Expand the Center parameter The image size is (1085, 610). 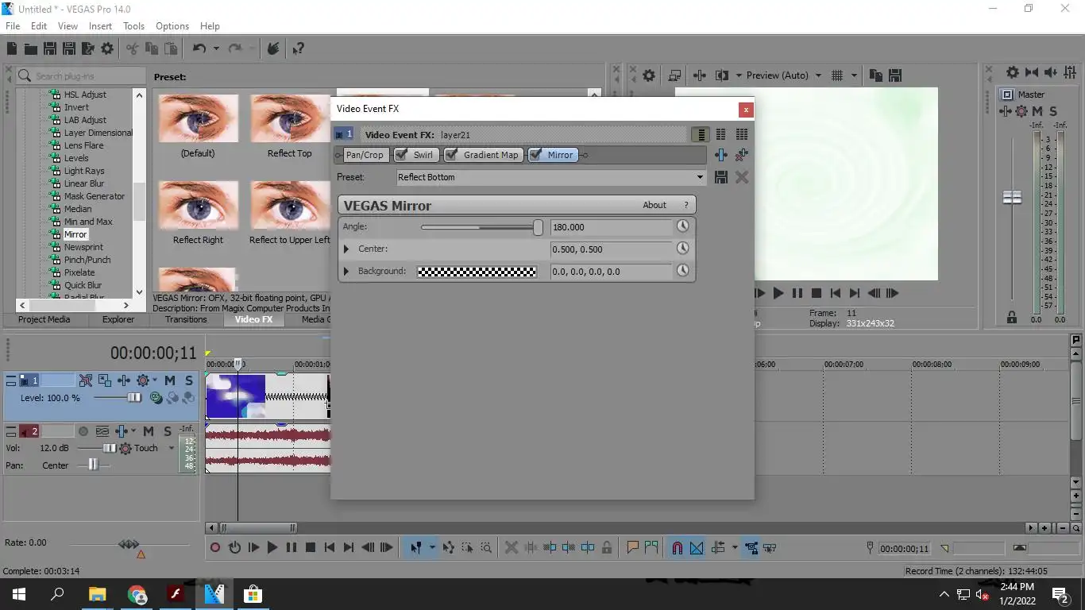pyautogui.click(x=346, y=249)
